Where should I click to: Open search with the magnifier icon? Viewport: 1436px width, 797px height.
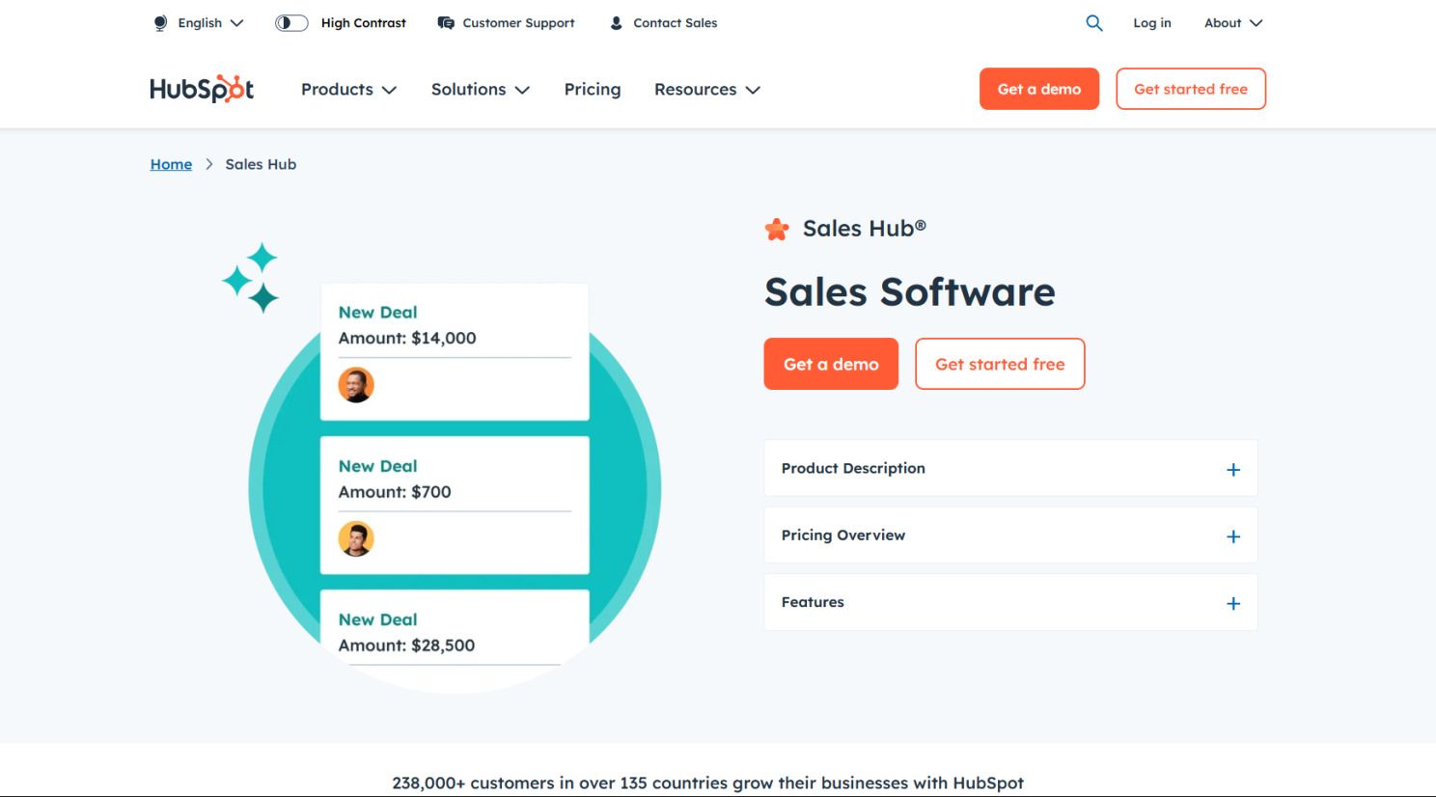pos(1093,23)
